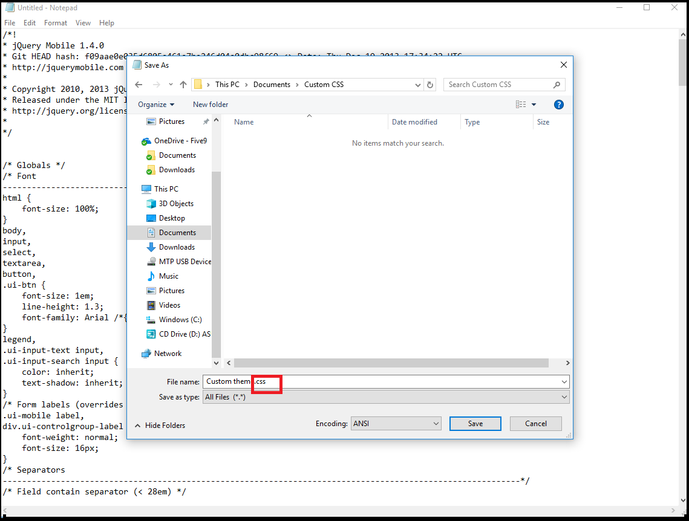Sort by Date modified column

pyautogui.click(x=414, y=122)
